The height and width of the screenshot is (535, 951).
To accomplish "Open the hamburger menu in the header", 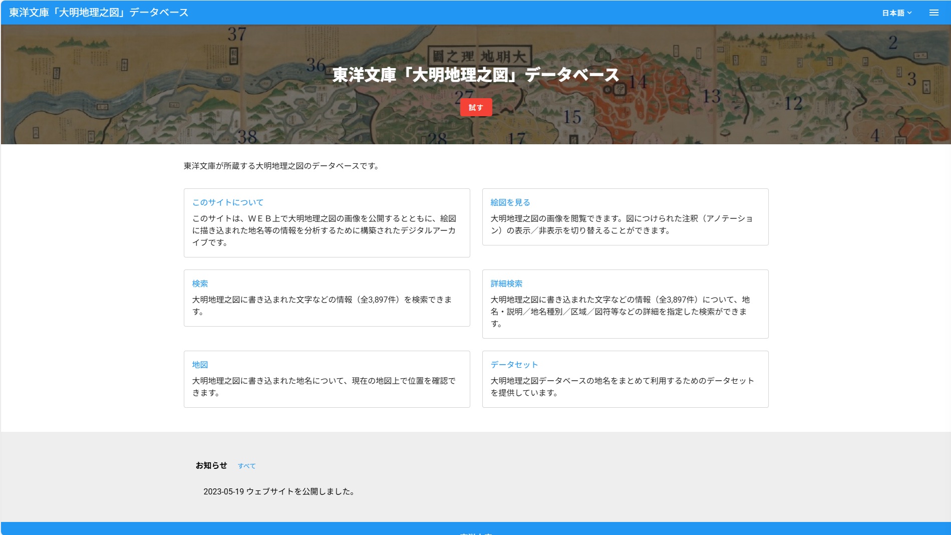I will 933,13.
